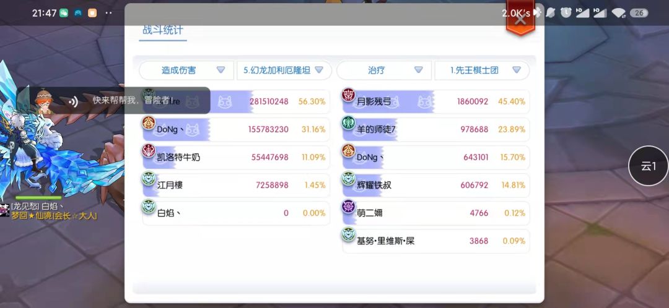This screenshot has width=669, height=308.
Task: Tap the 快来帮帮我，冒险者 message
Action: pos(133,101)
